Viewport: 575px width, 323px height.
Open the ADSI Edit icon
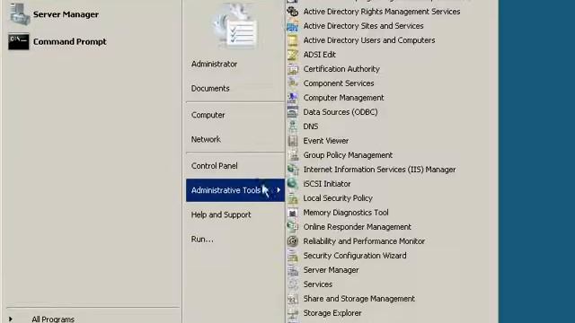[x=293, y=55]
